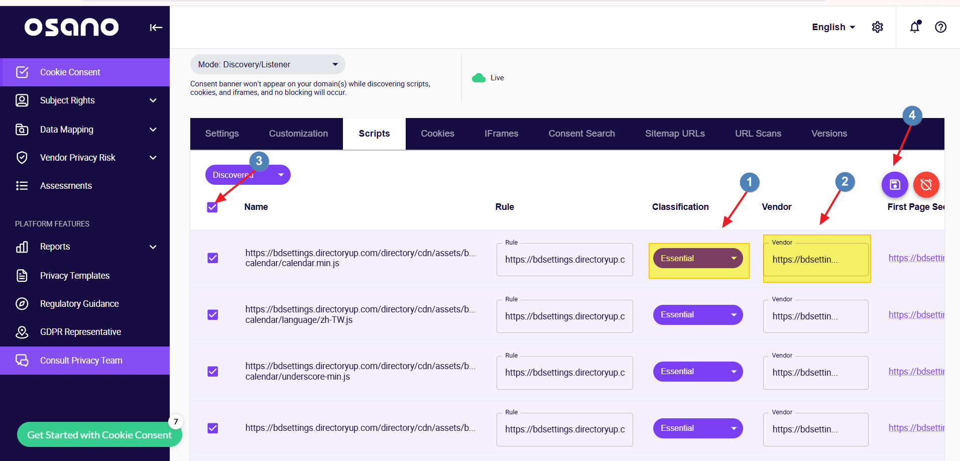Click Rule field for calendar.min.js row
The width and height of the screenshot is (960, 461).
point(565,260)
